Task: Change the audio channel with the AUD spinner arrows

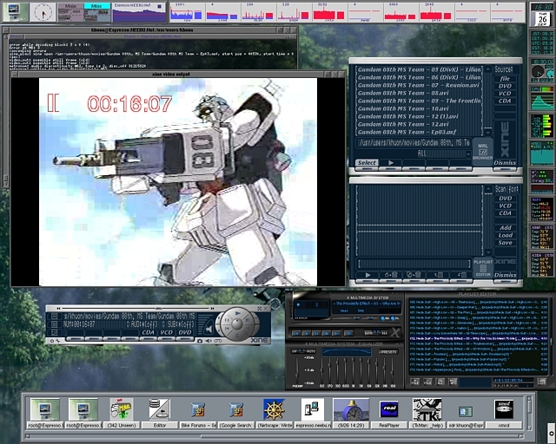Action: point(128,324)
